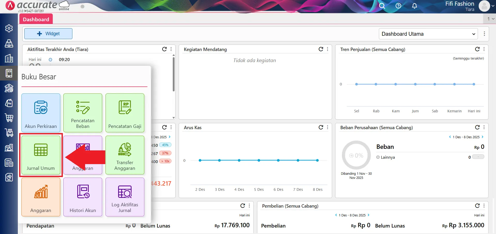Open the search magnifier icon
The width and height of the screenshot is (496, 234).
tap(382, 6)
